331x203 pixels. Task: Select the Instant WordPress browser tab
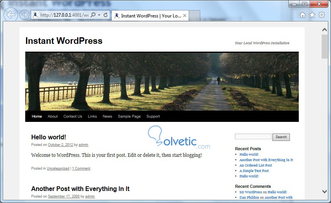[150, 16]
